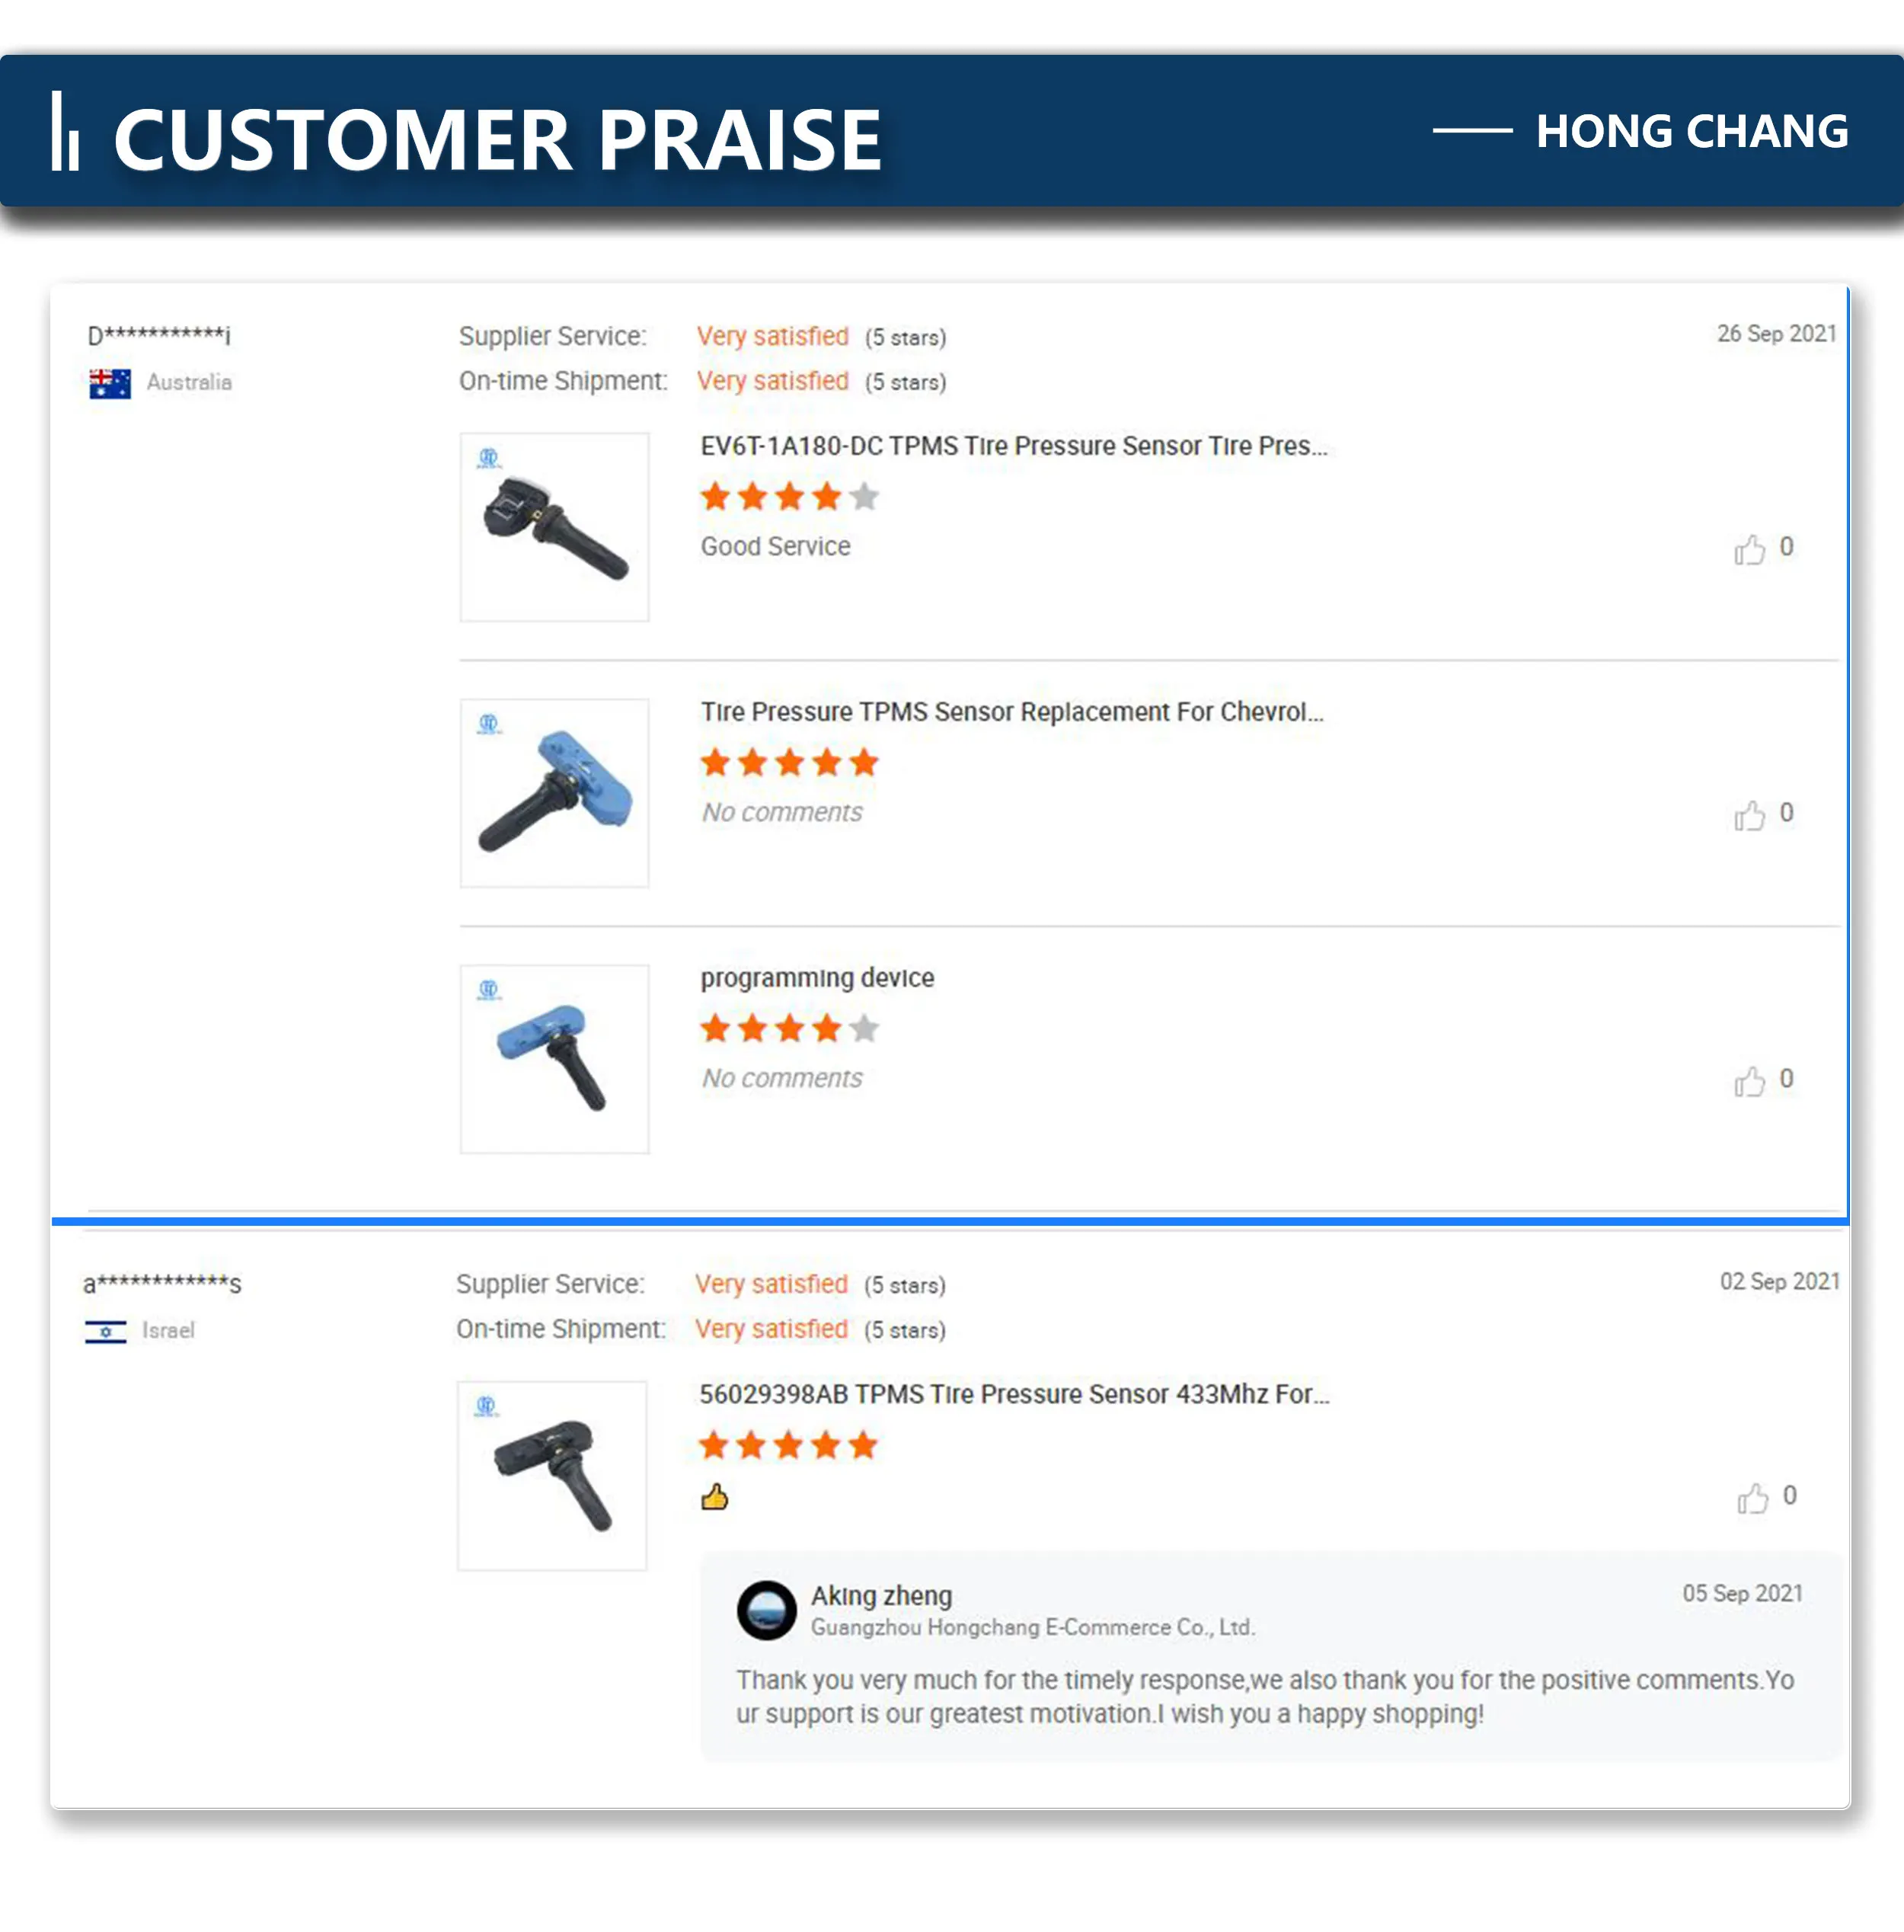Like the Good Service review thumbs-up

[1749, 549]
